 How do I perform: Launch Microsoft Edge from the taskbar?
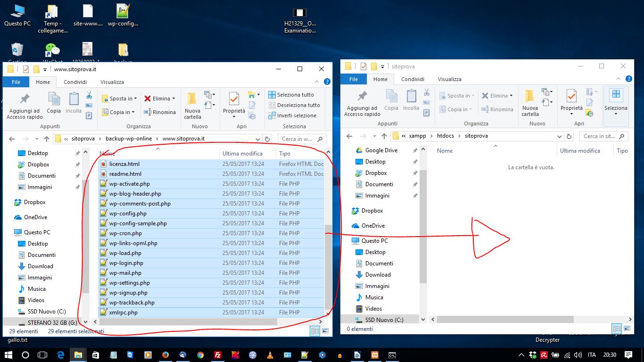click(60, 355)
